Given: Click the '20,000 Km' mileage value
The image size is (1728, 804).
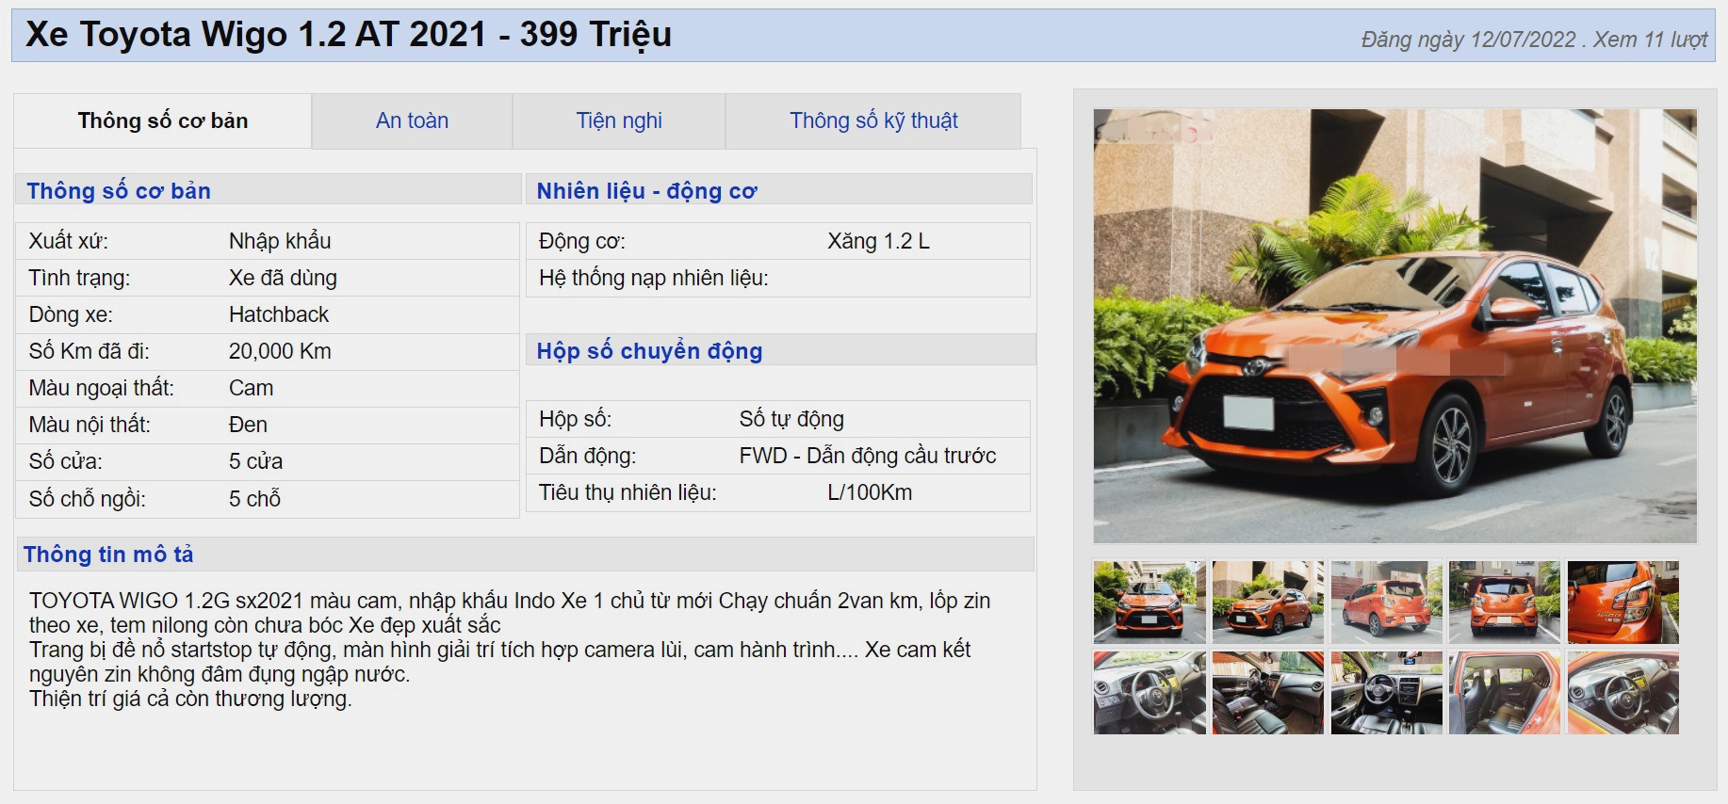Looking at the screenshot, I should pos(280,351).
